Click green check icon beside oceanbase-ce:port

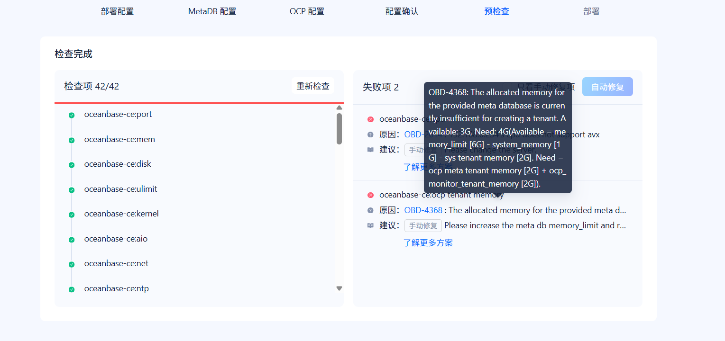(x=72, y=115)
